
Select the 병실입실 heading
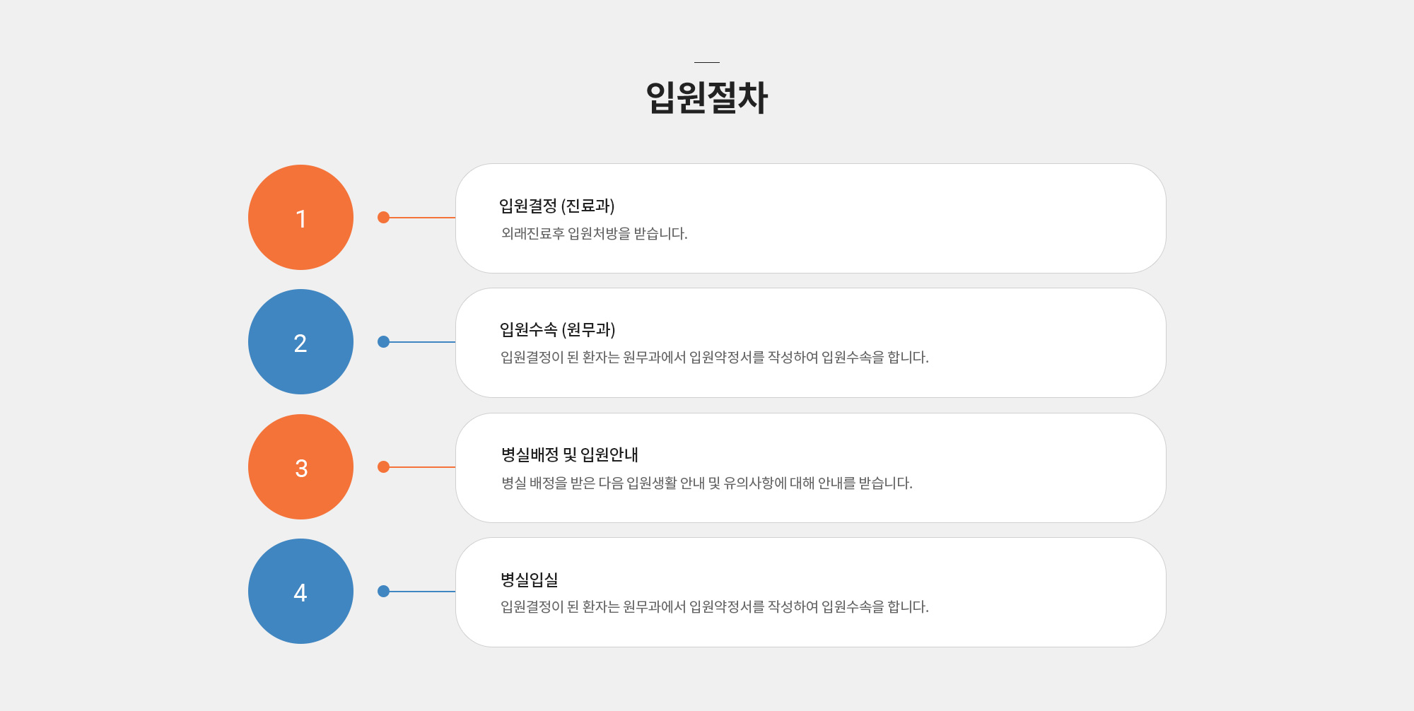(x=530, y=580)
